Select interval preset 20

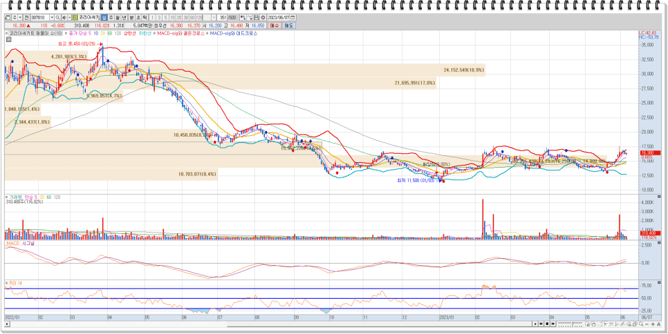tap(179, 17)
